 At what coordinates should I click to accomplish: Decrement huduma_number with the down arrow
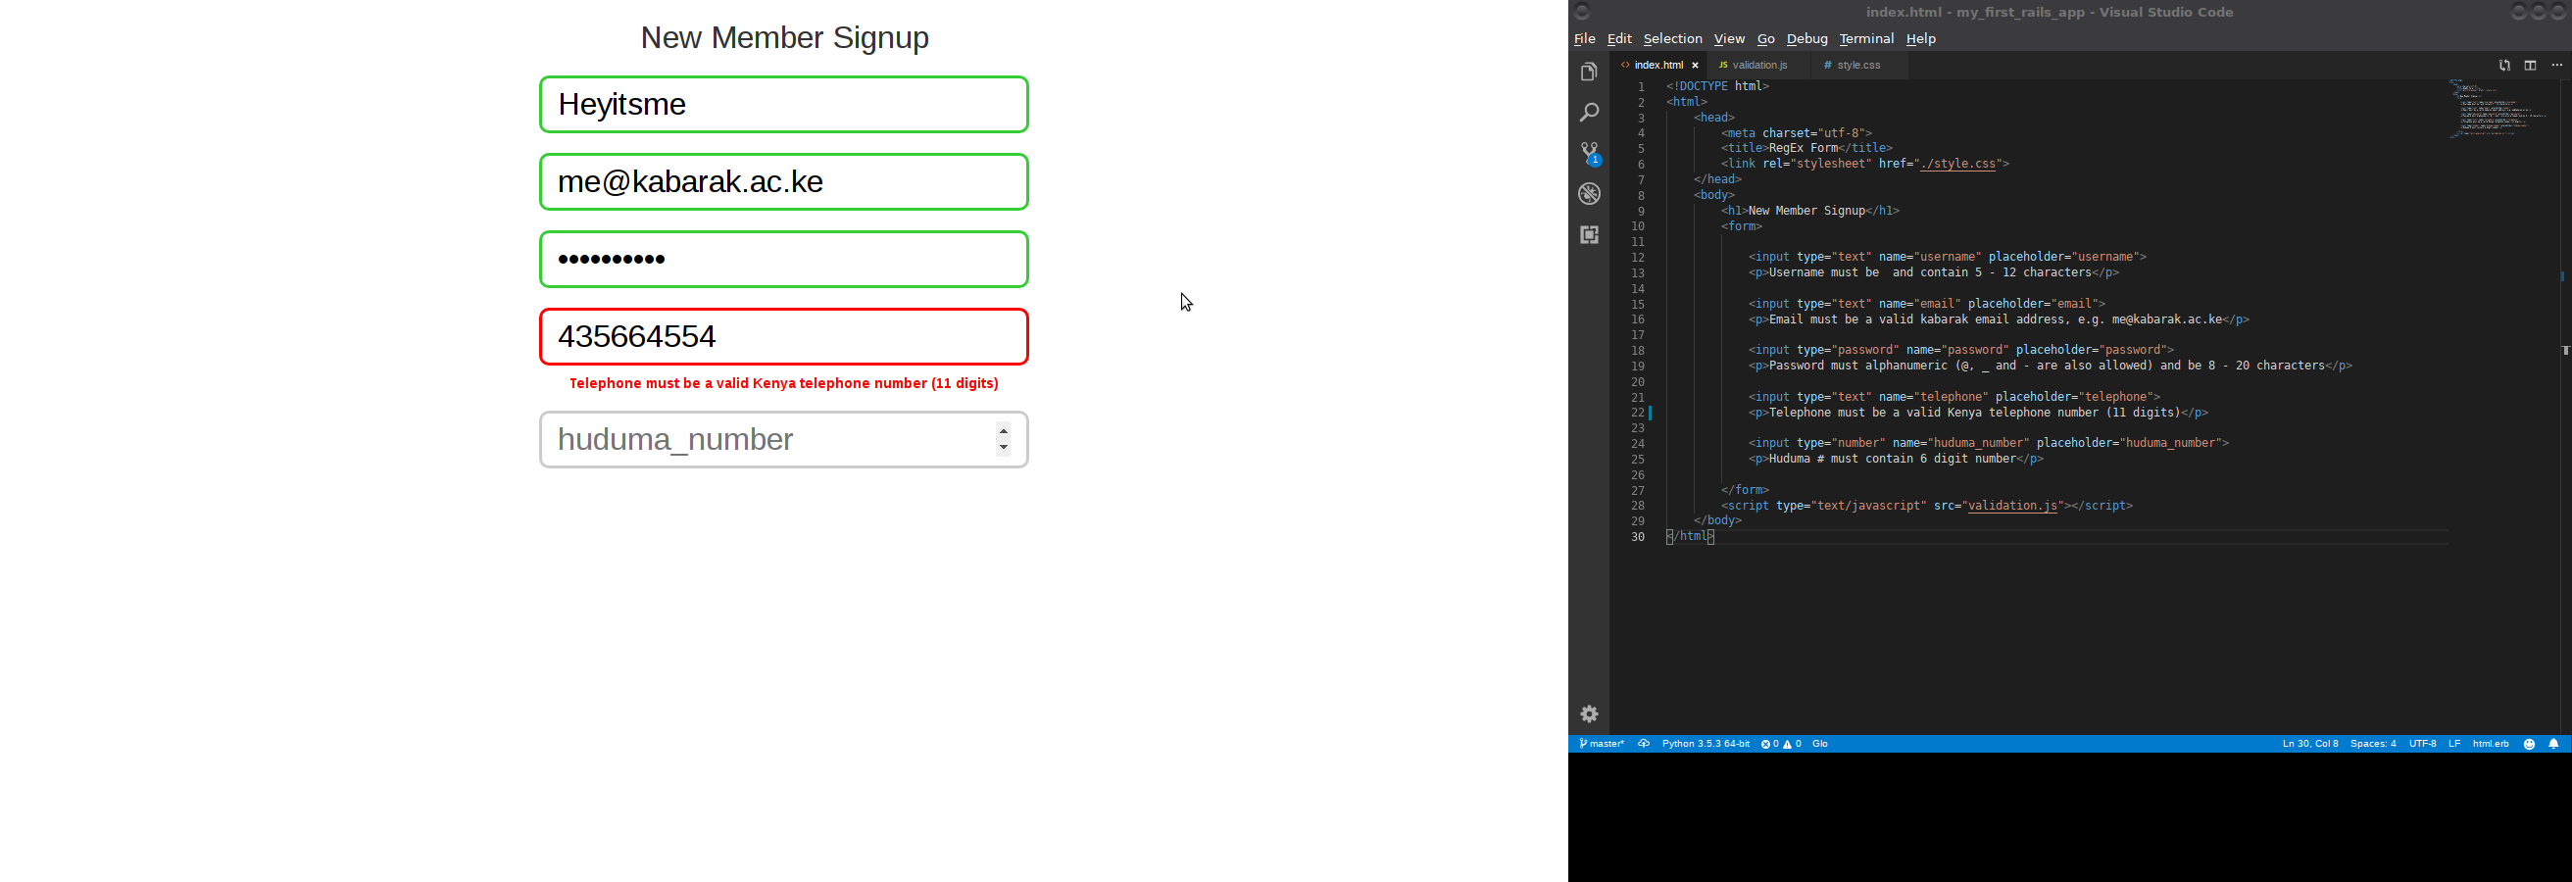[x=1004, y=448]
